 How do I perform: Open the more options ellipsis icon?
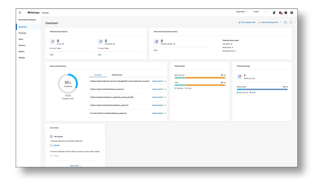[x=285, y=22]
